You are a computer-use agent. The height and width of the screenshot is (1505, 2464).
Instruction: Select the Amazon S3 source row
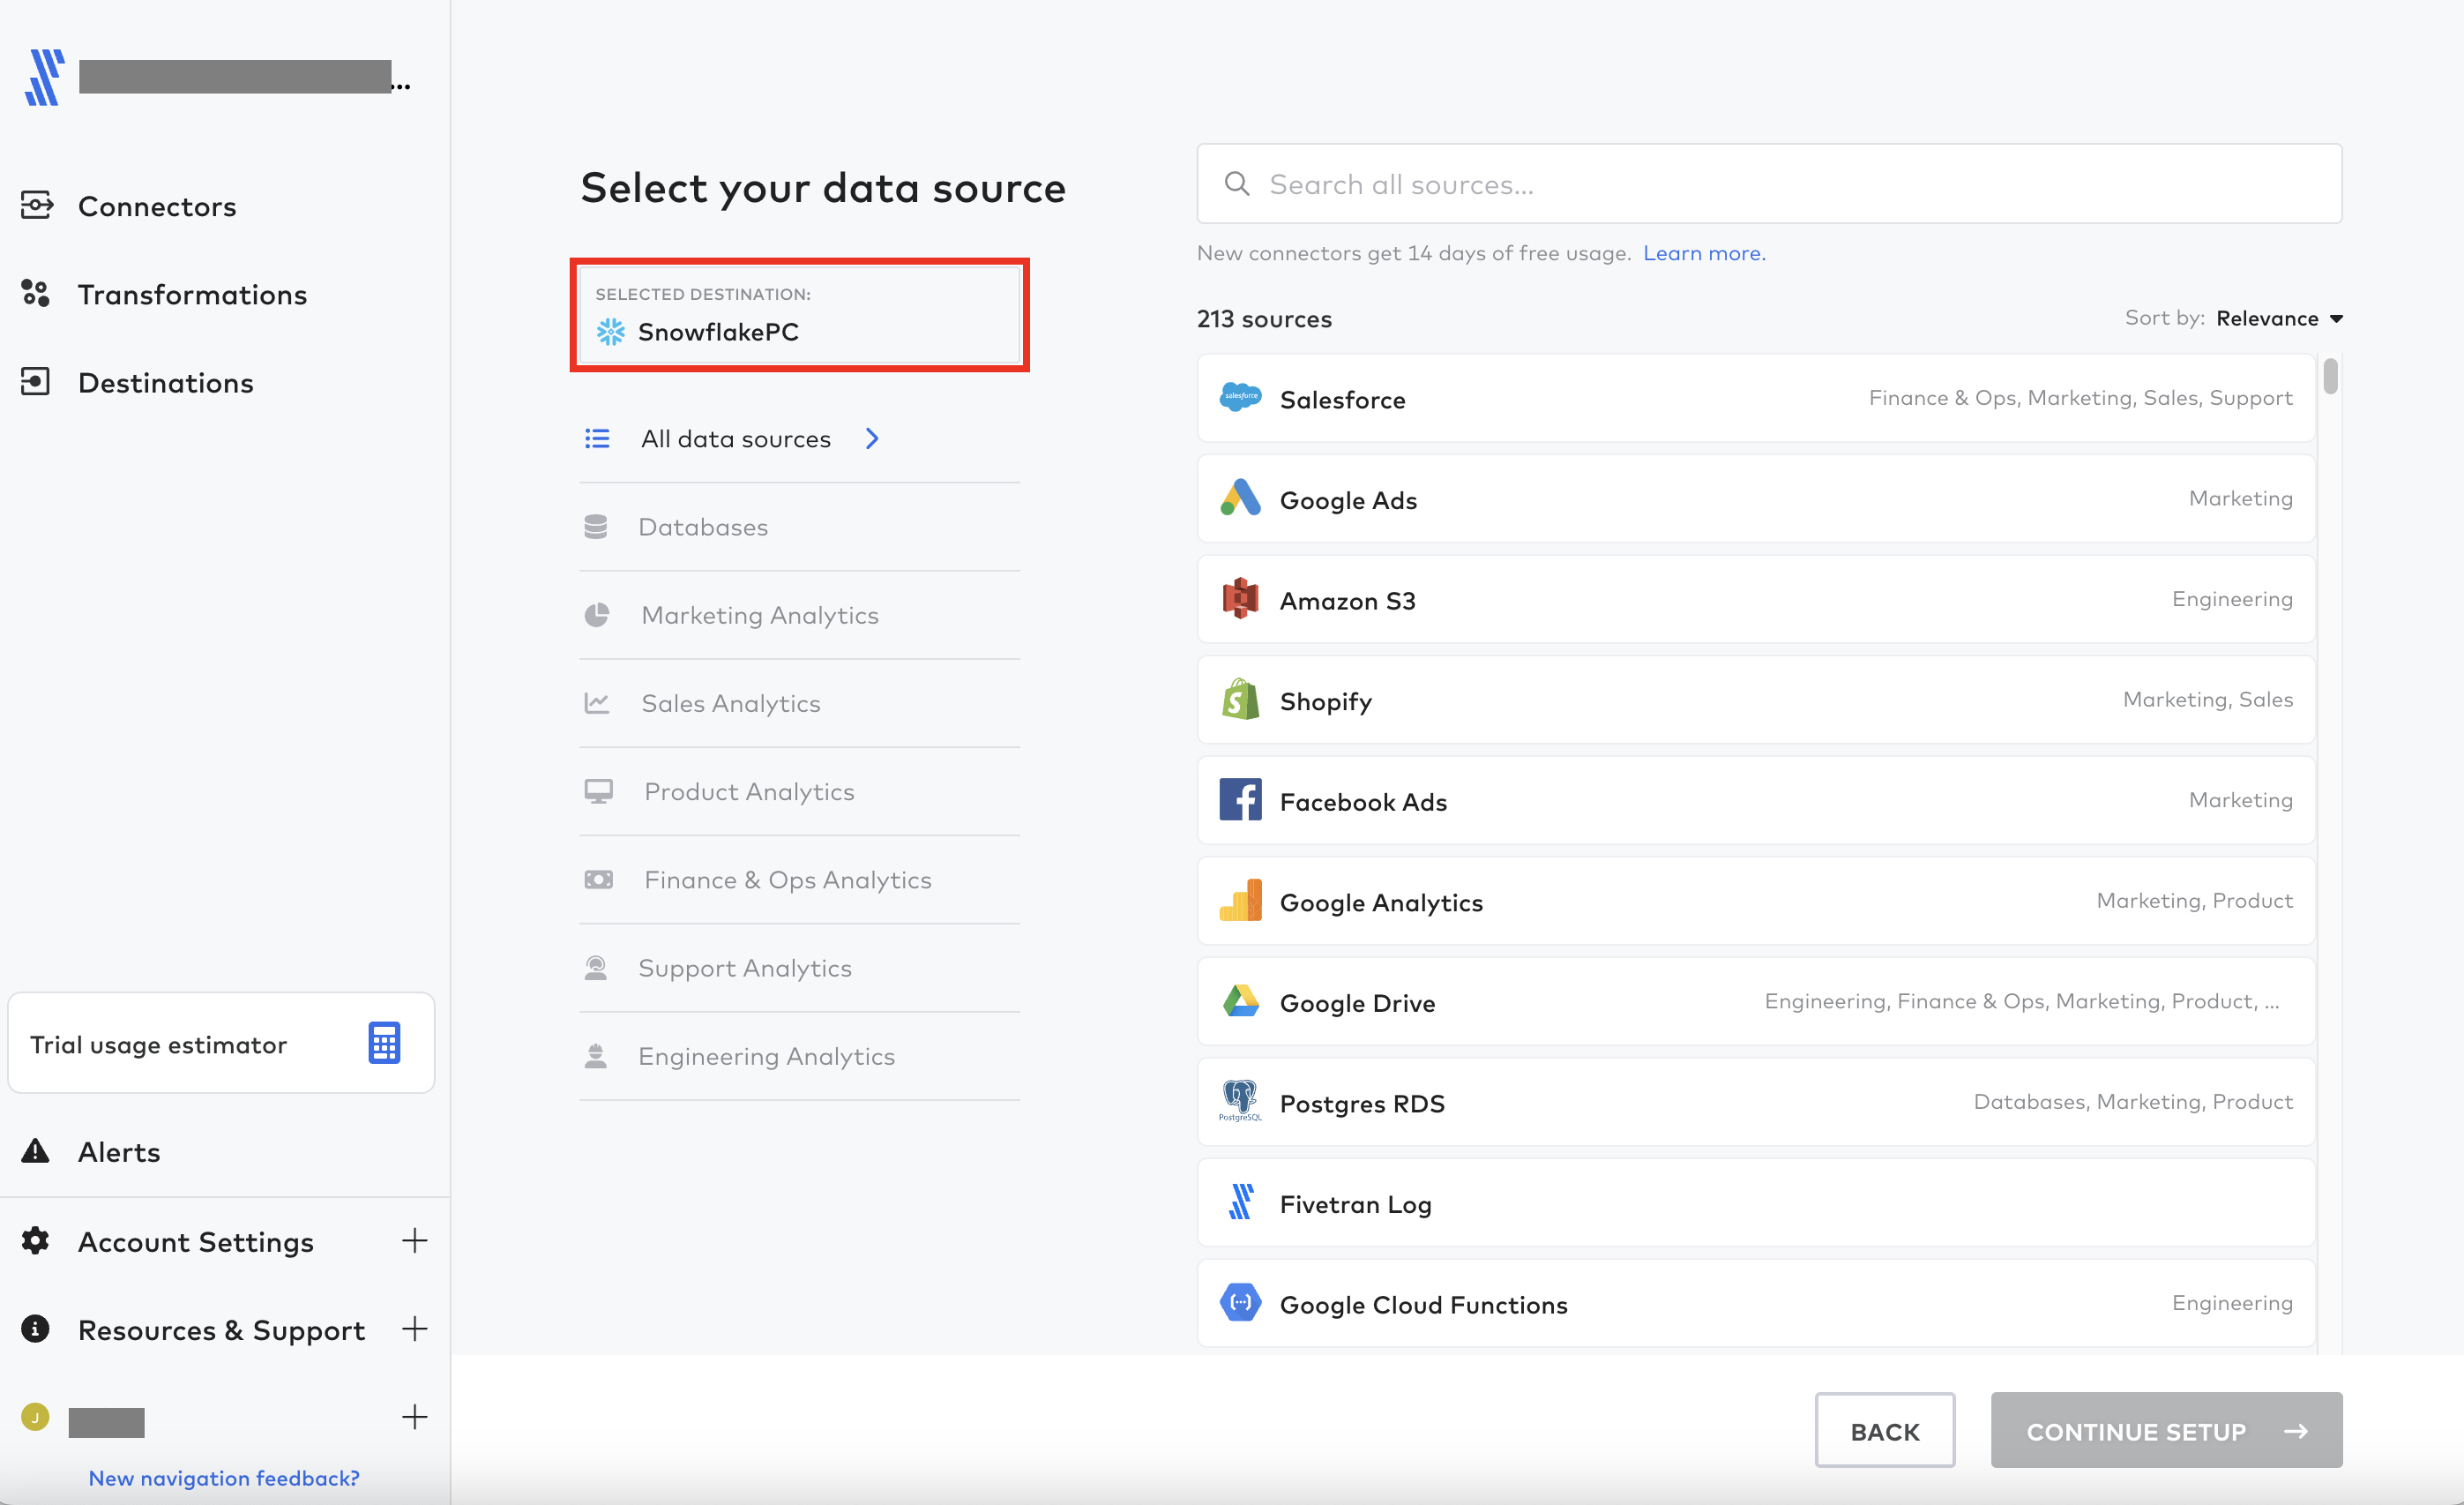pyautogui.click(x=1756, y=599)
